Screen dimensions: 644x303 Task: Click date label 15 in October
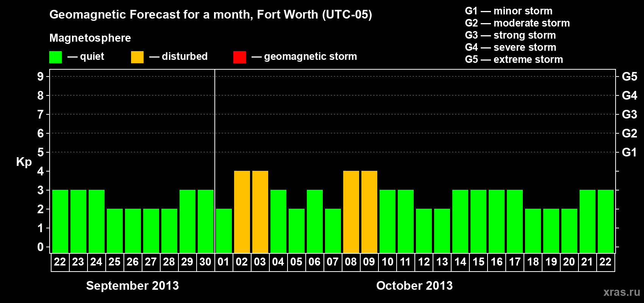[478, 262]
